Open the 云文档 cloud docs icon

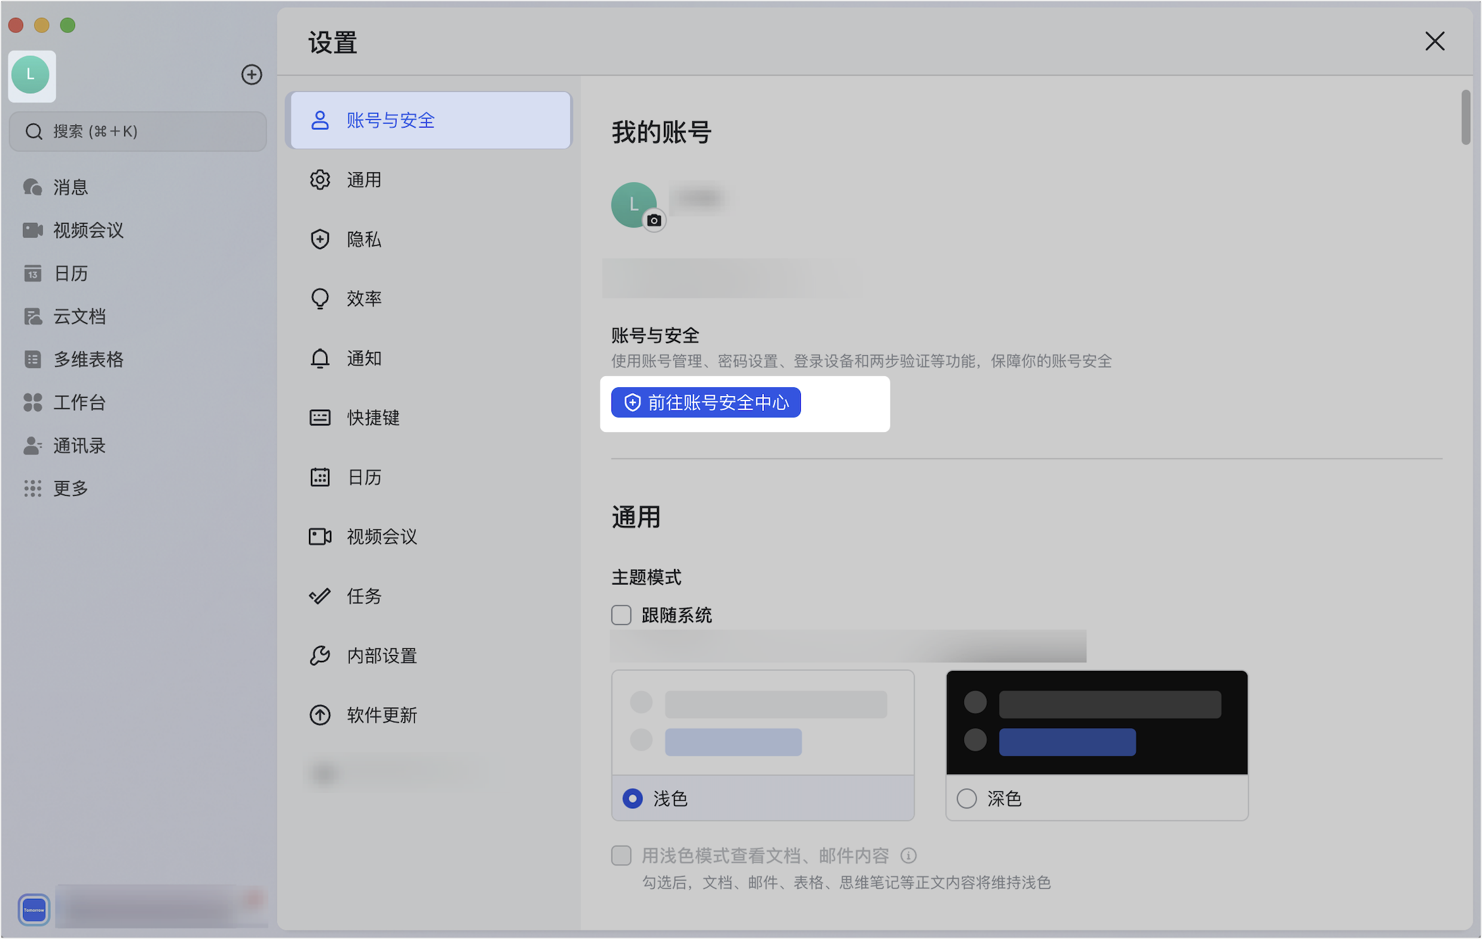[x=32, y=316]
